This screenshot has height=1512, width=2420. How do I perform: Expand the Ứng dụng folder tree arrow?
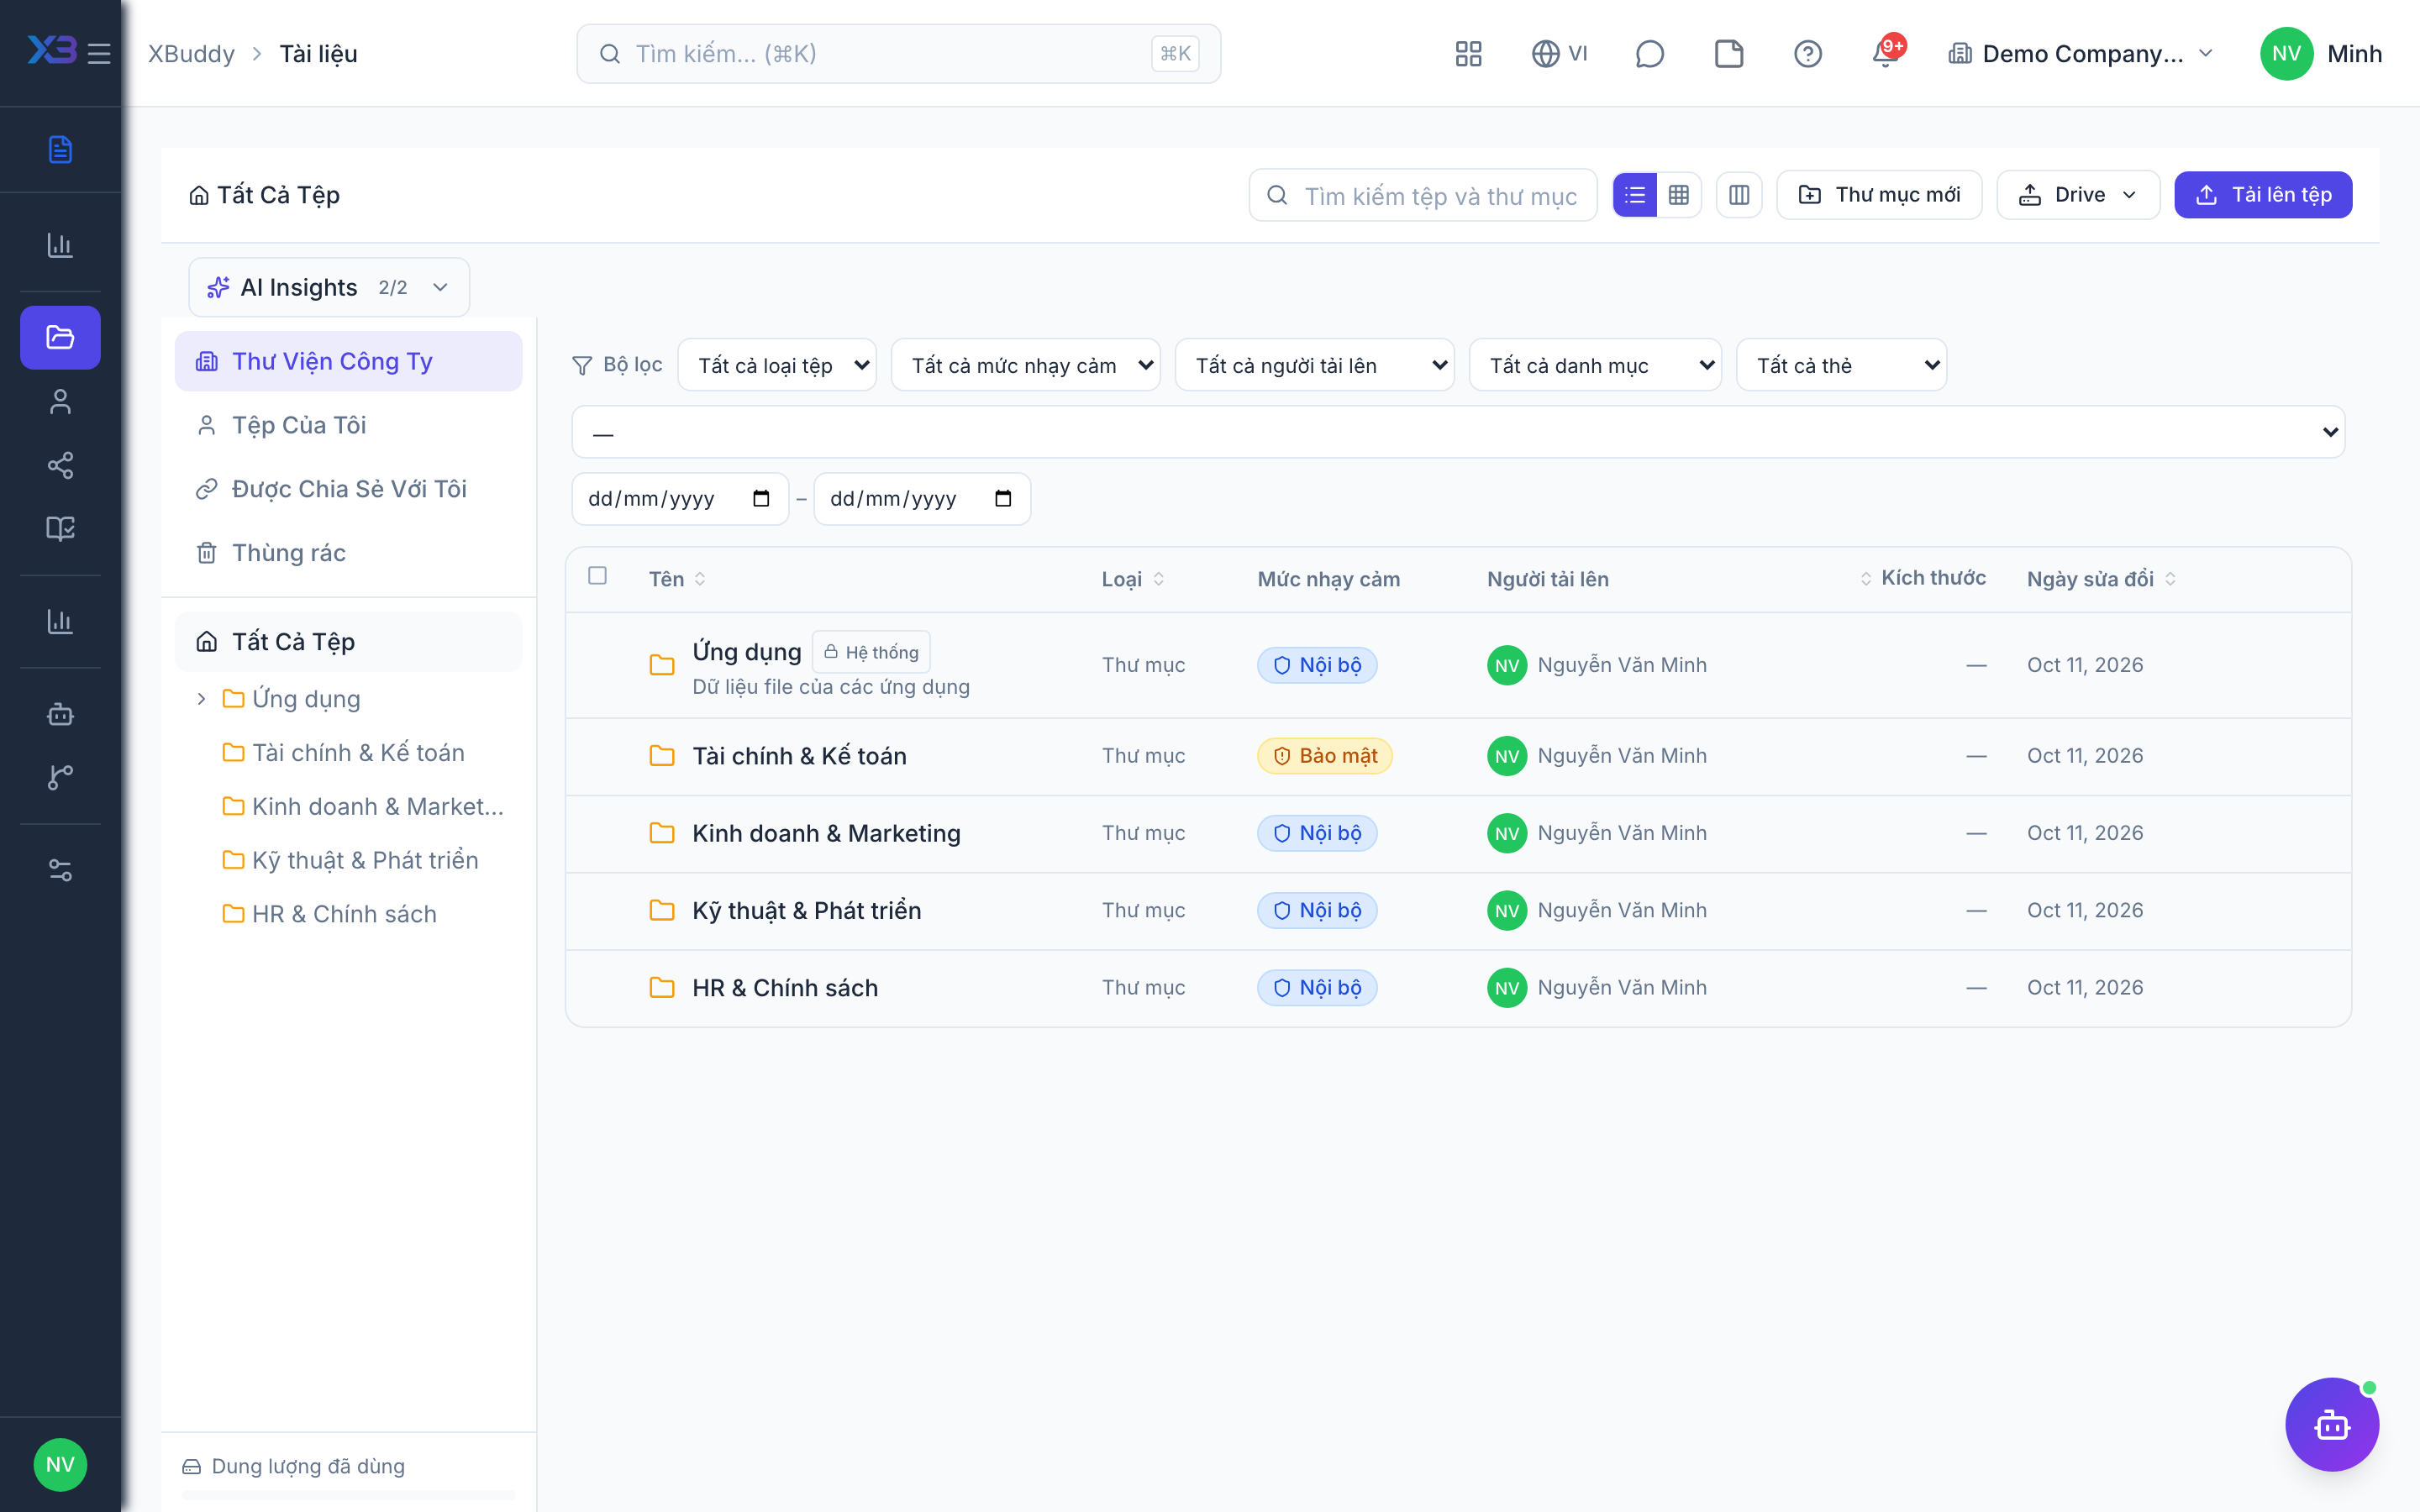click(201, 699)
